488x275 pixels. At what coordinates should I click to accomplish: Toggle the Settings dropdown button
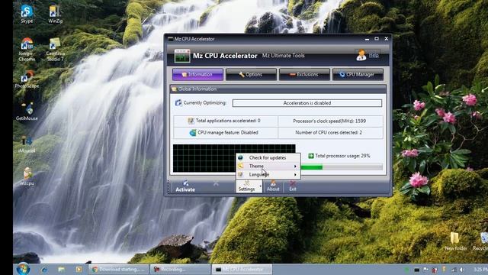tap(249, 186)
